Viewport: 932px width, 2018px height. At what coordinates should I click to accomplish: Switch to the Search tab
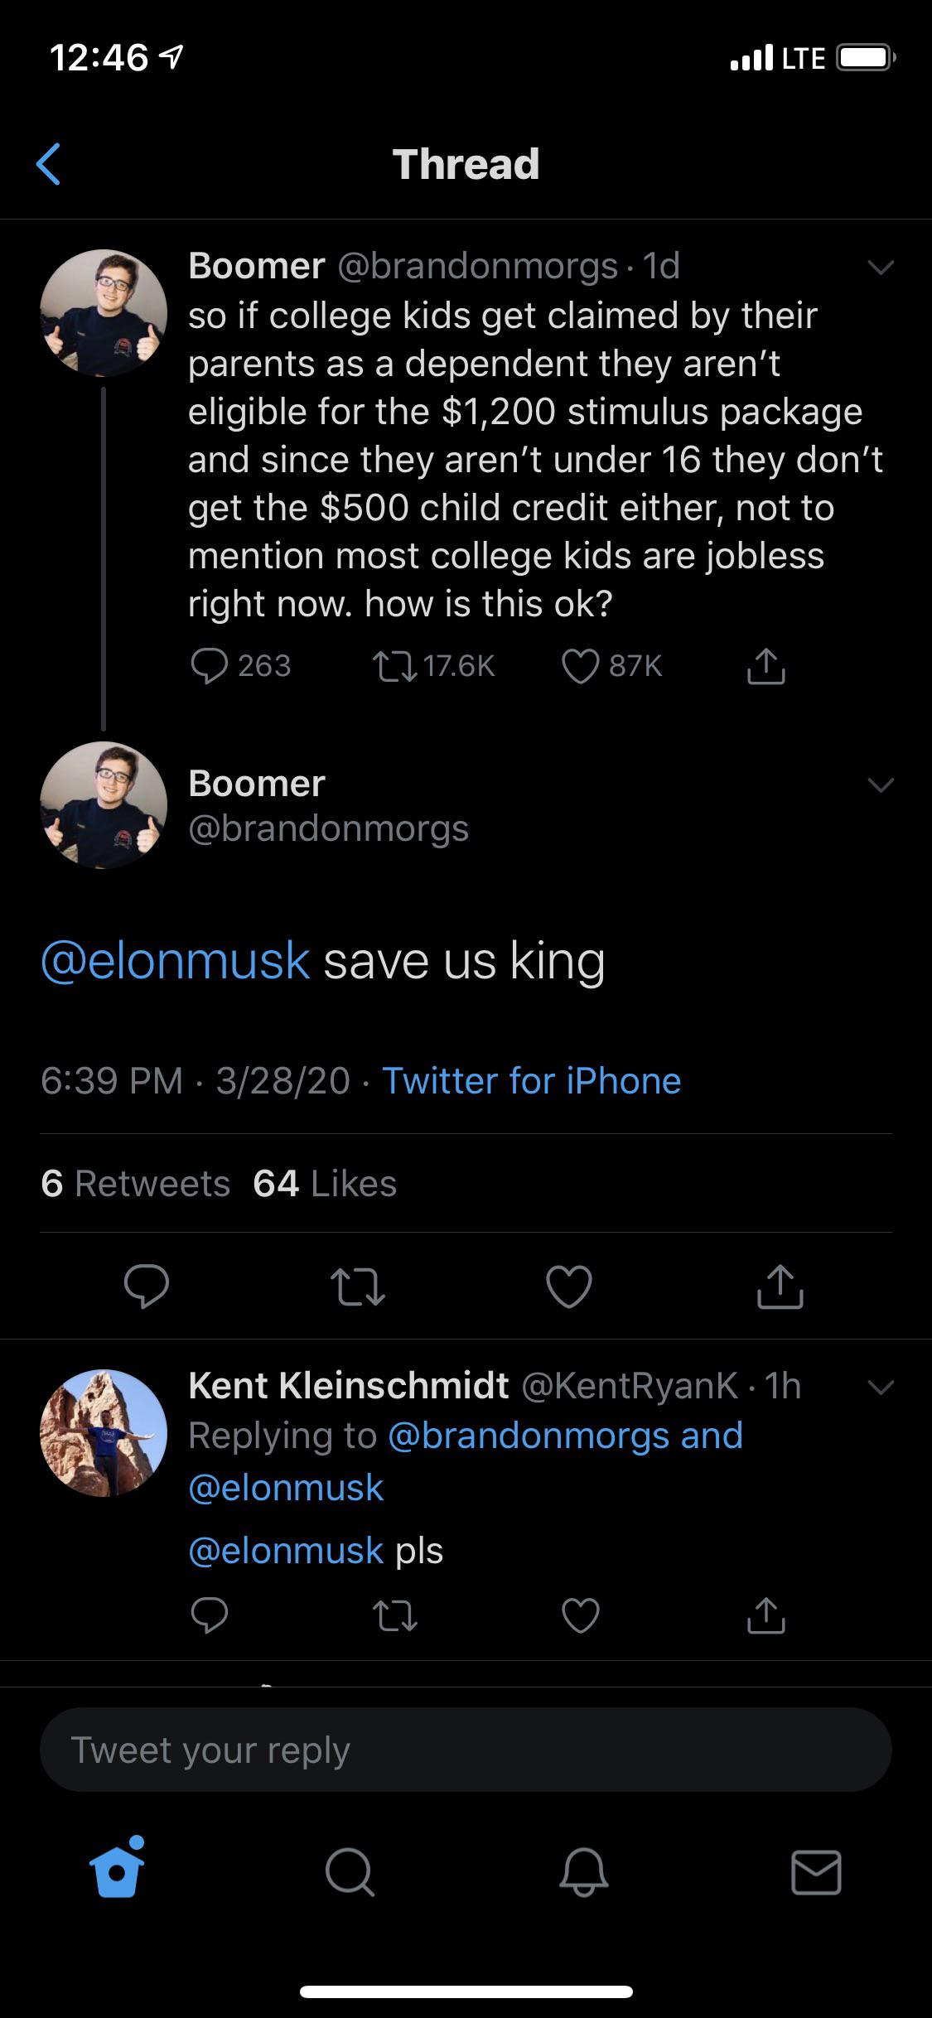(x=350, y=1872)
